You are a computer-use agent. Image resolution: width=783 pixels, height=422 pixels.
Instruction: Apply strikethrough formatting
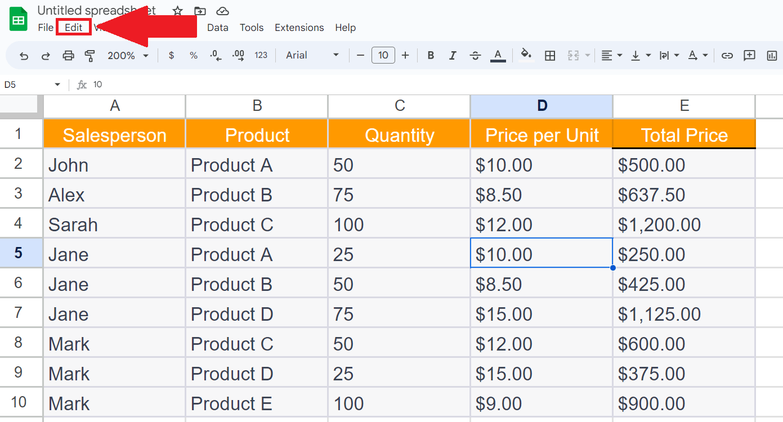click(x=476, y=55)
